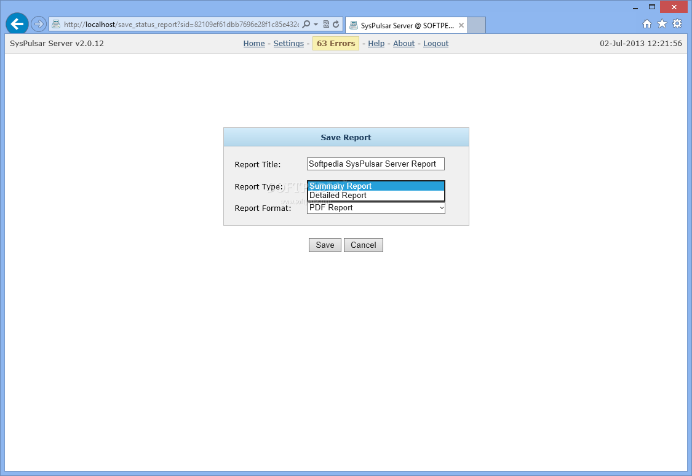Refresh the page with reload icon

(336, 24)
